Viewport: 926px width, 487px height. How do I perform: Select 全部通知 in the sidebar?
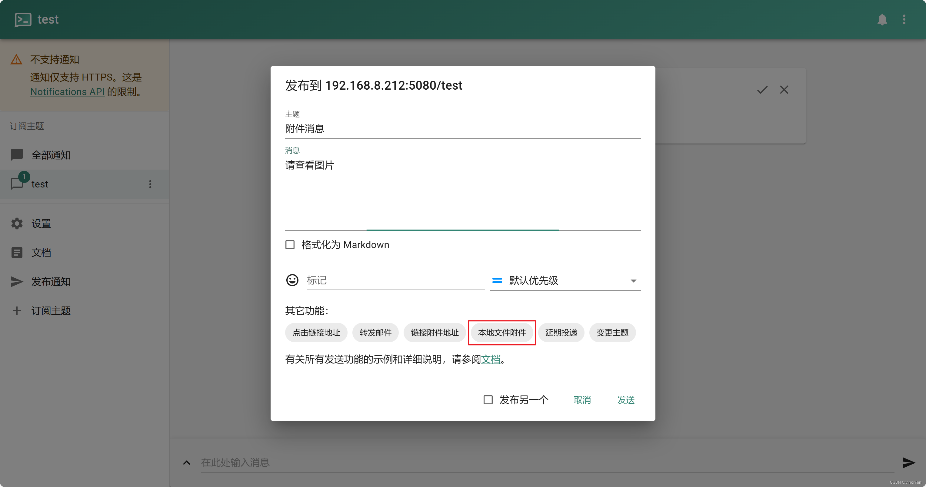(51, 154)
